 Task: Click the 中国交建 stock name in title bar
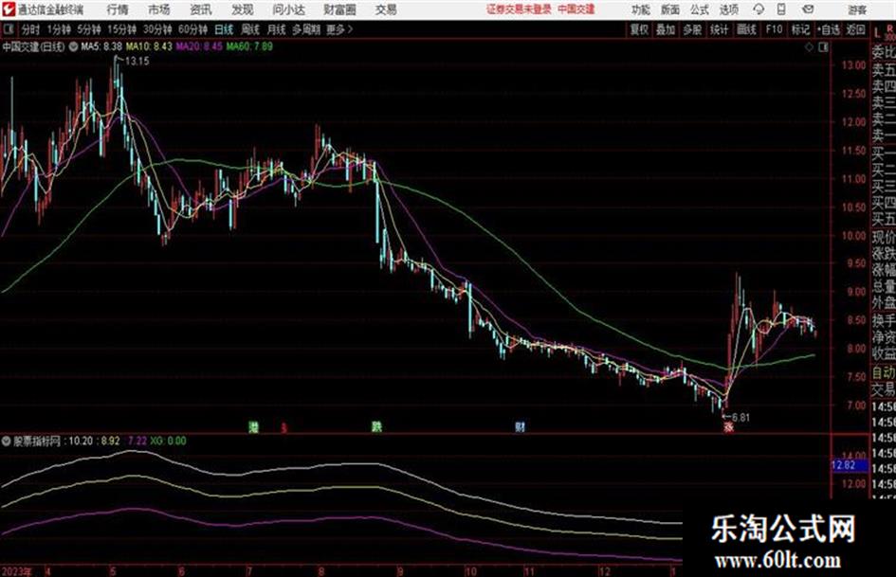(x=576, y=9)
